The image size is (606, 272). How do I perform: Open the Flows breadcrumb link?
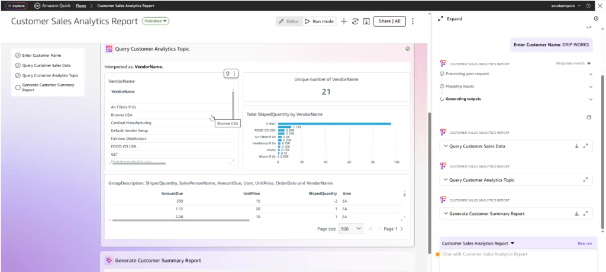[x=80, y=6]
